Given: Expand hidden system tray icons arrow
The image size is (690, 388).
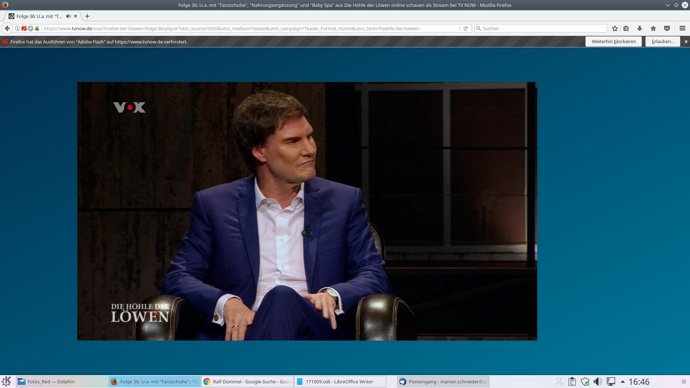Looking at the screenshot, I should pos(623,382).
